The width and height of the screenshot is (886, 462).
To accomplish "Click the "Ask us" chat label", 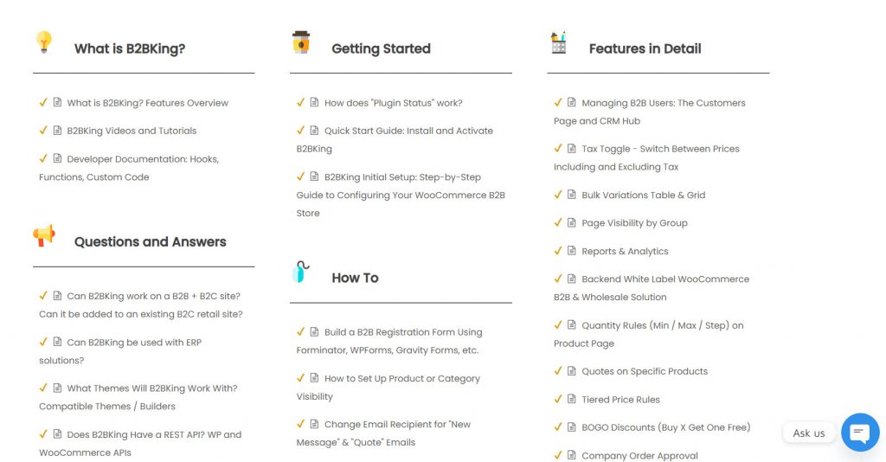I will (x=809, y=433).
